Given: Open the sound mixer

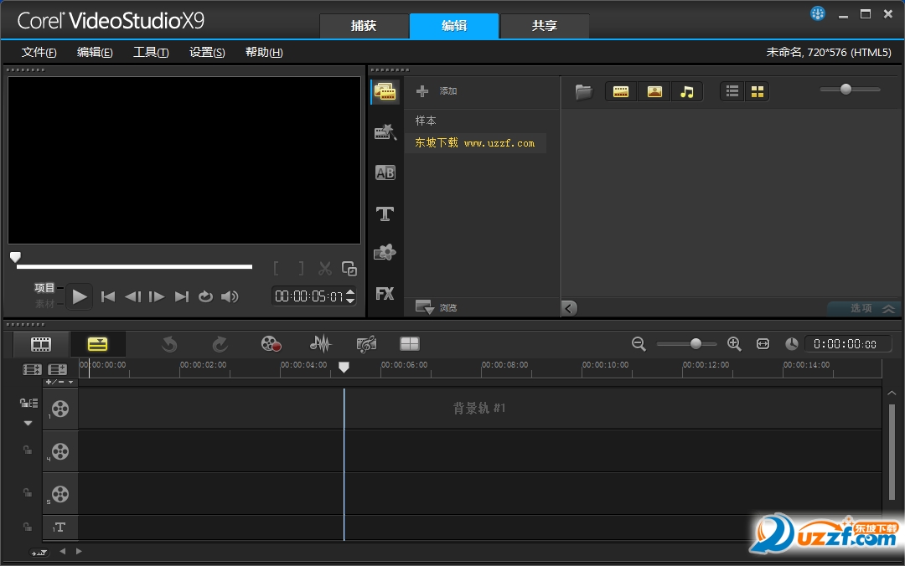Looking at the screenshot, I should click(320, 344).
